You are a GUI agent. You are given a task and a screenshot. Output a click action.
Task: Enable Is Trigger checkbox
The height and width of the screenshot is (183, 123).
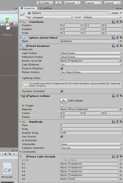coord(62,106)
